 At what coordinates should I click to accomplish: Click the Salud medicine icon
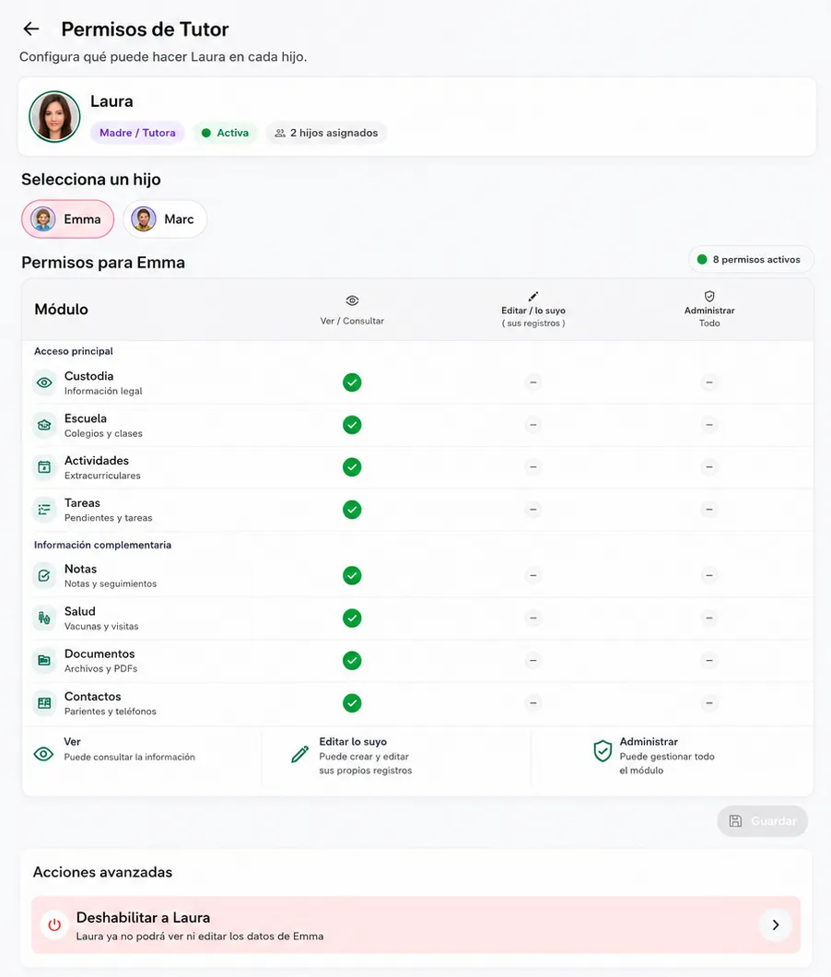(44, 618)
